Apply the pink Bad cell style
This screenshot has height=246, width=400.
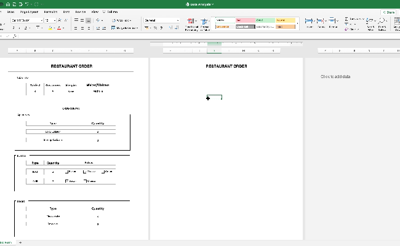click(245, 20)
